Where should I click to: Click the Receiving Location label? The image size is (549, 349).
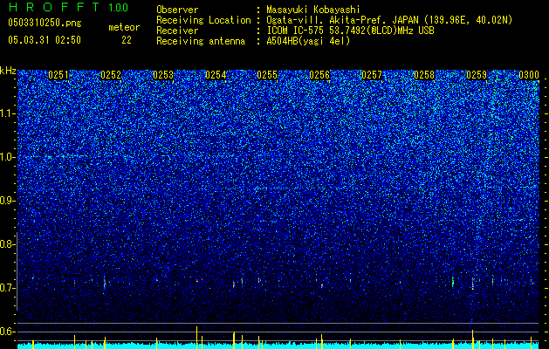[x=203, y=20]
